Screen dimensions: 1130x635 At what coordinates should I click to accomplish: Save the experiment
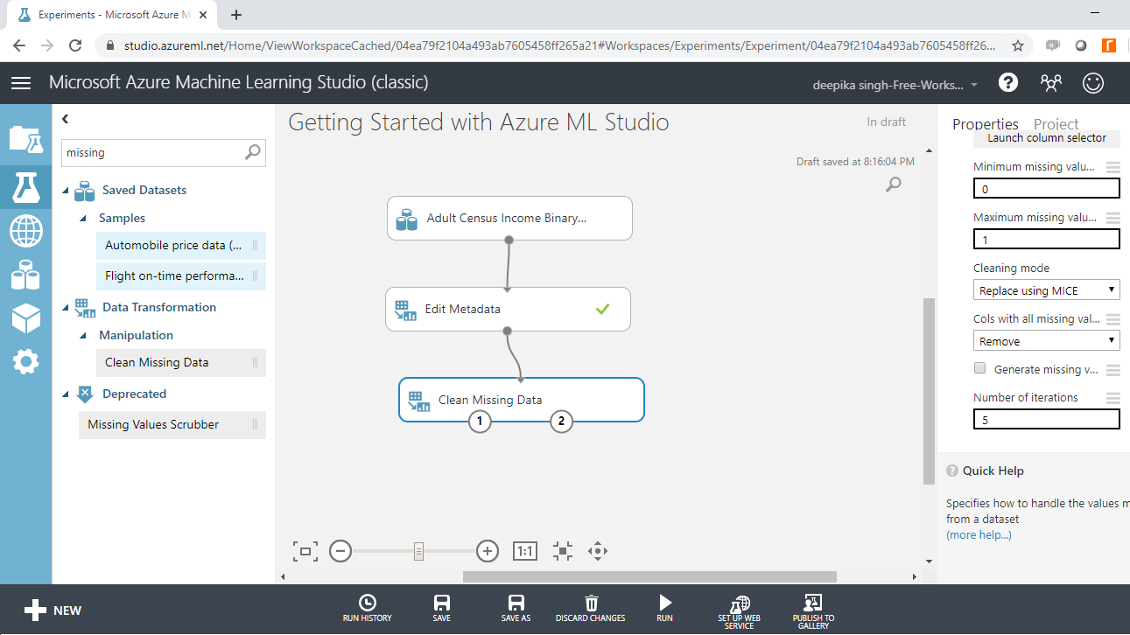coord(442,608)
